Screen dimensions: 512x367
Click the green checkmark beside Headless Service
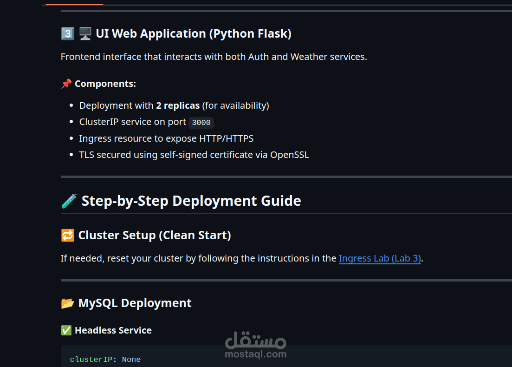(x=66, y=330)
